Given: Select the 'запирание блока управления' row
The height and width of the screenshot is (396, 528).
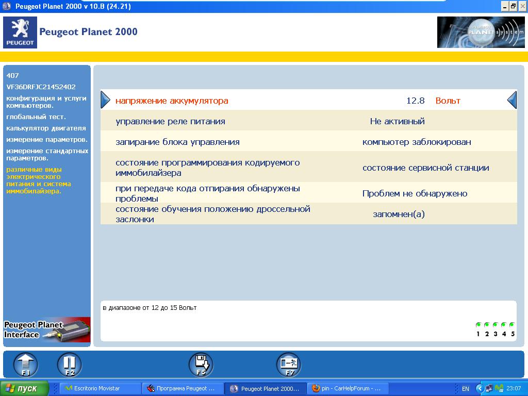Looking at the screenshot, I should coord(309,141).
